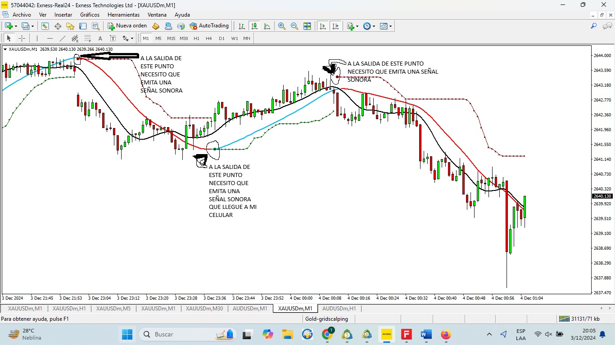Switch timeframe to H1 in toolbar

[x=196, y=38]
